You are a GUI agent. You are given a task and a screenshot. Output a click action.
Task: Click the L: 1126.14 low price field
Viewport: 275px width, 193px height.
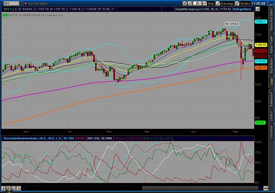[x=73, y=9]
